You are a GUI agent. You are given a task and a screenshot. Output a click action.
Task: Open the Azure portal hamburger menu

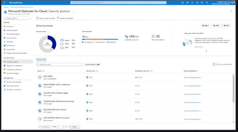4,3
